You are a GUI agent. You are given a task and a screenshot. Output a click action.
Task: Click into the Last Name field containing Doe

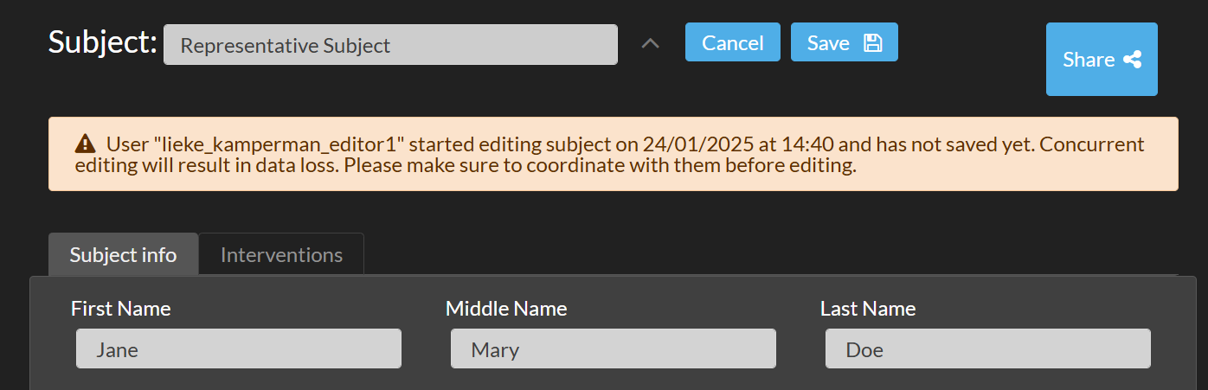pos(988,348)
